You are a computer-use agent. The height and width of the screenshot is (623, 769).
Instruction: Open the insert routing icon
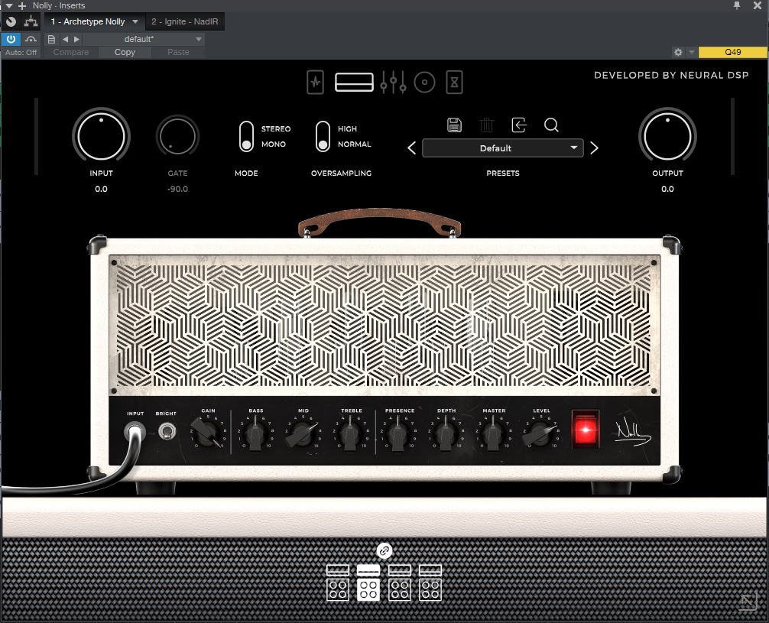pos(31,21)
